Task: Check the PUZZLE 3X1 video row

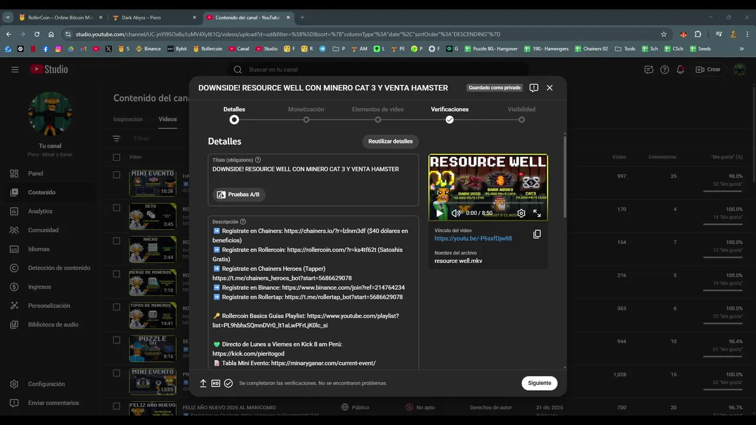Action: 116,340
